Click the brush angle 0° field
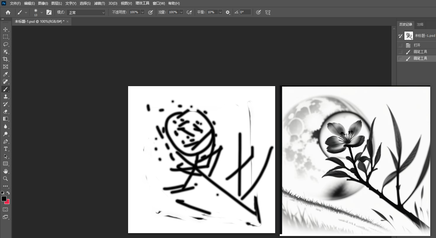The height and width of the screenshot is (238, 436). click(x=245, y=12)
